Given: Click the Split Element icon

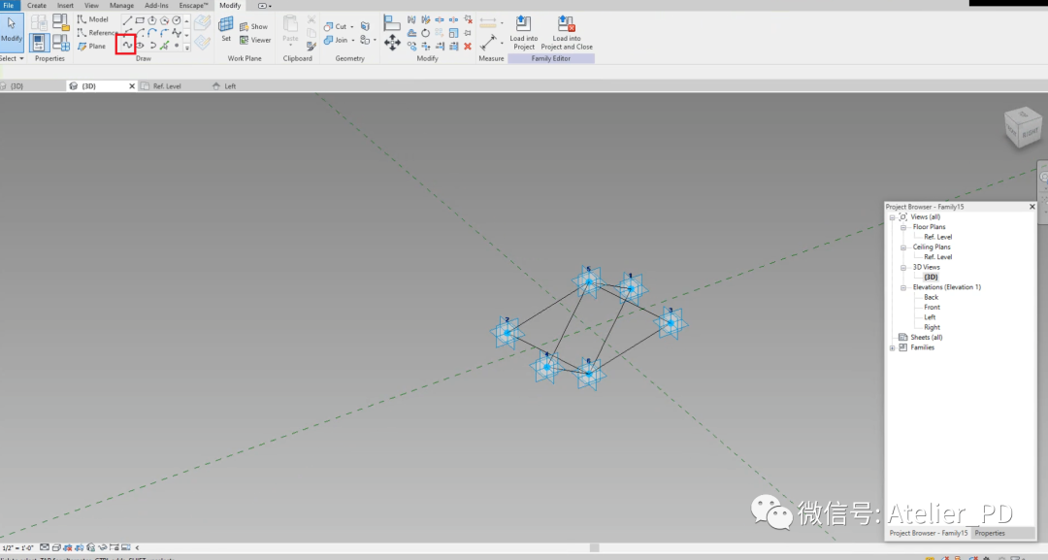Looking at the screenshot, I should tap(440, 19).
